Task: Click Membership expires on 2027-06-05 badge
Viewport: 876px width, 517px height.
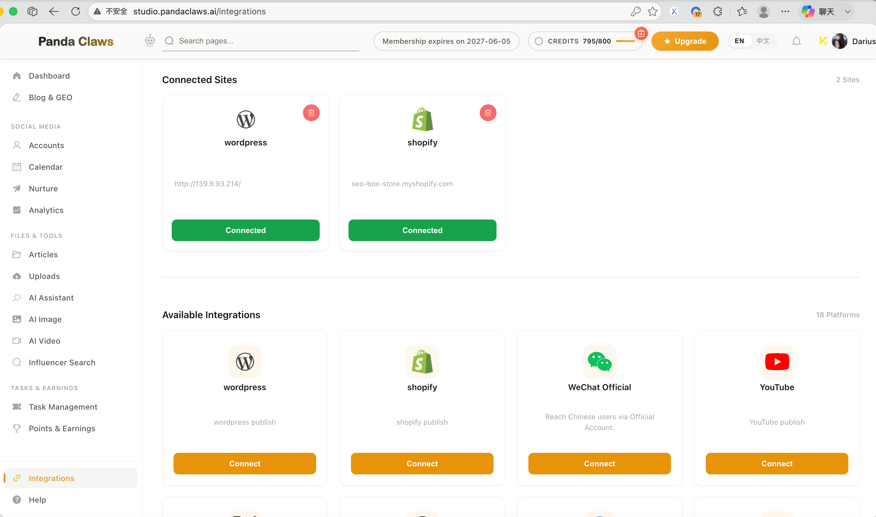Action: point(446,41)
